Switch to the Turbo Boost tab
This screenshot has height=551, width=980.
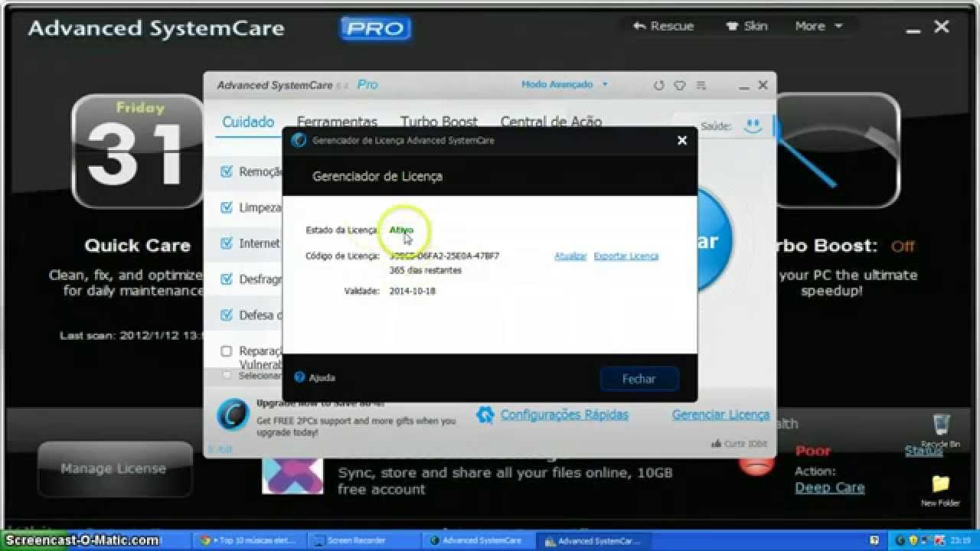(x=439, y=122)
